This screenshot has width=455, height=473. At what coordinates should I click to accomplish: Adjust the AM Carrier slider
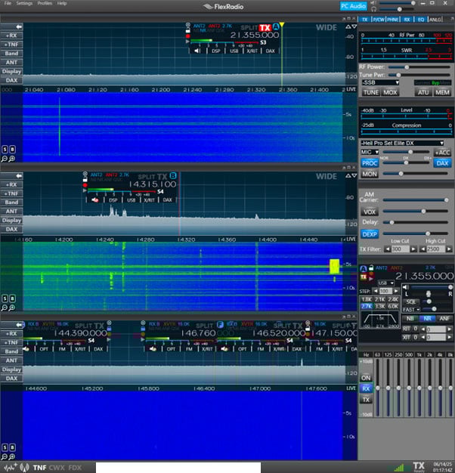tap(416, 200)
